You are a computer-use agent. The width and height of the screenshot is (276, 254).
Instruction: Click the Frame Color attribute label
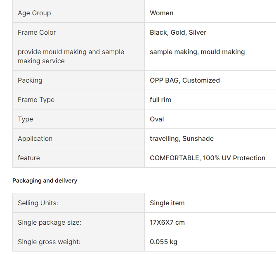coord(37,33)
